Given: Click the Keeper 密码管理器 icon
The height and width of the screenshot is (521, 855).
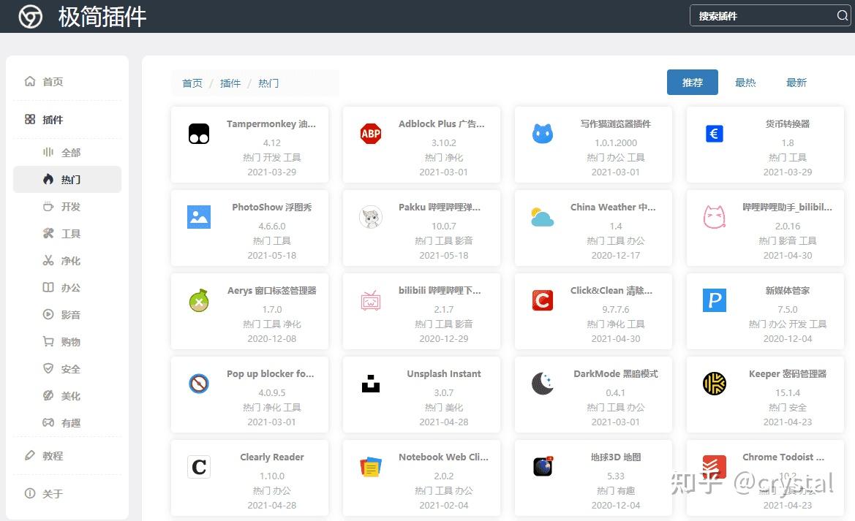Looking at the screenshot, I should 715,384.
